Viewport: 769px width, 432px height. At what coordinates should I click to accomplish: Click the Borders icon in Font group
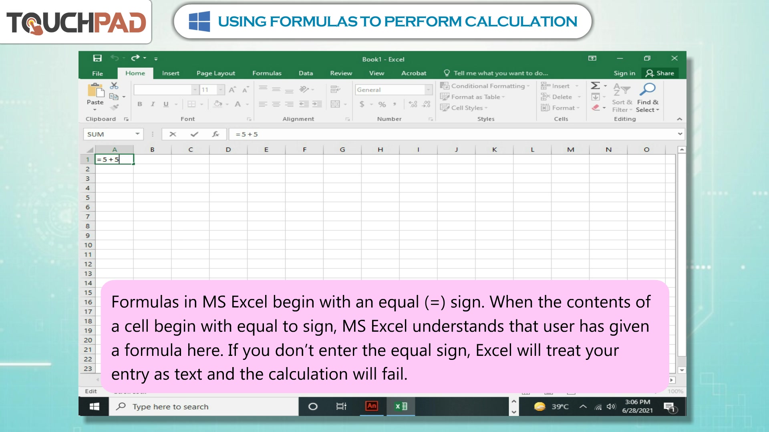pos(191,104)
